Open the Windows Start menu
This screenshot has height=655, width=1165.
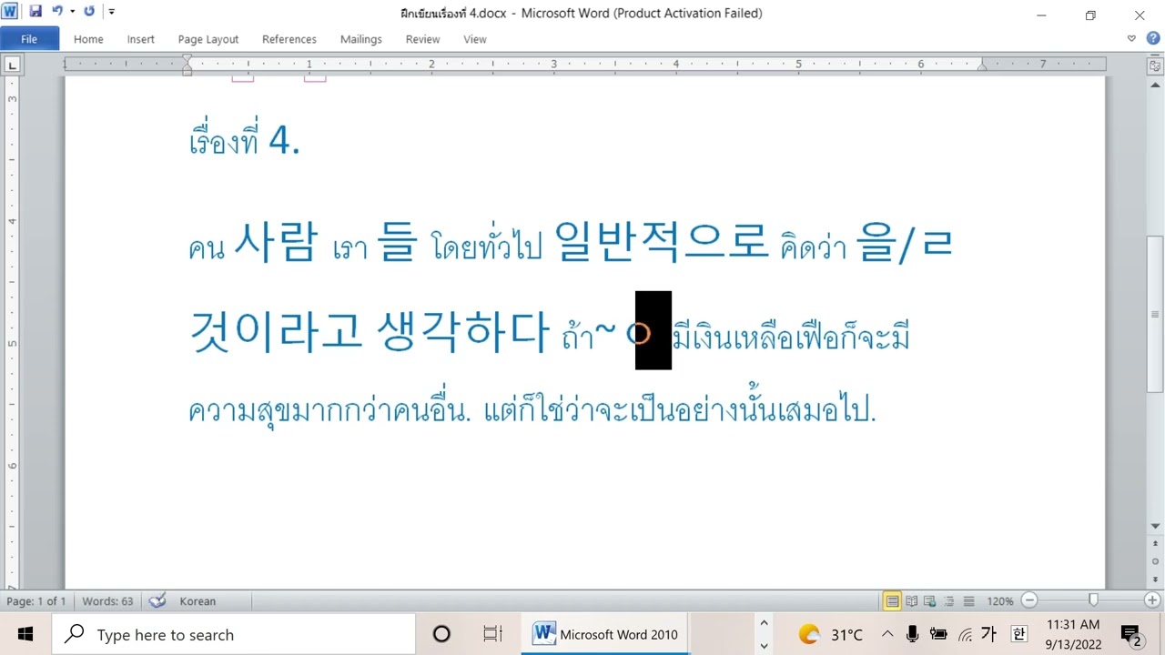click(25, 634)
